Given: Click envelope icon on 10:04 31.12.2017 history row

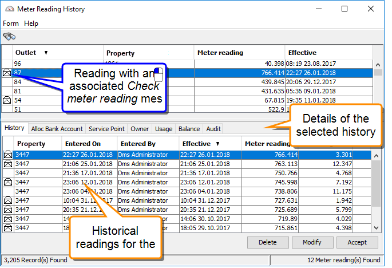Looking at the screenshot, I should pos(8,200).
